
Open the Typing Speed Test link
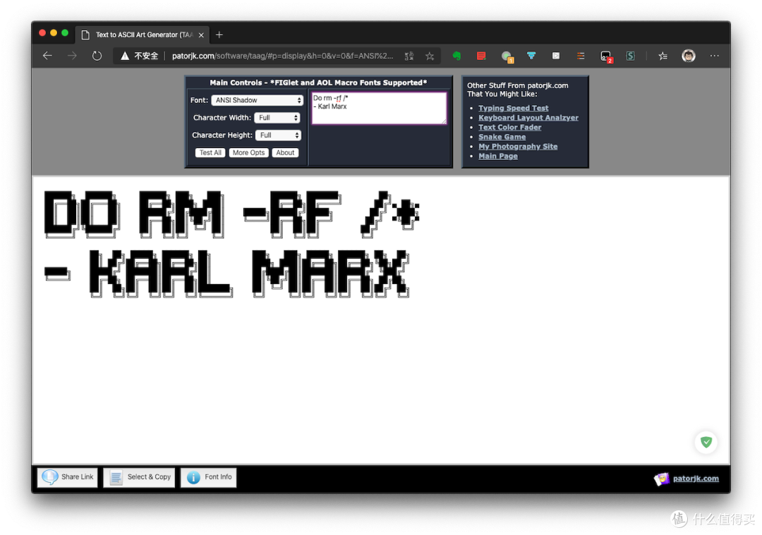click(513, 109)
